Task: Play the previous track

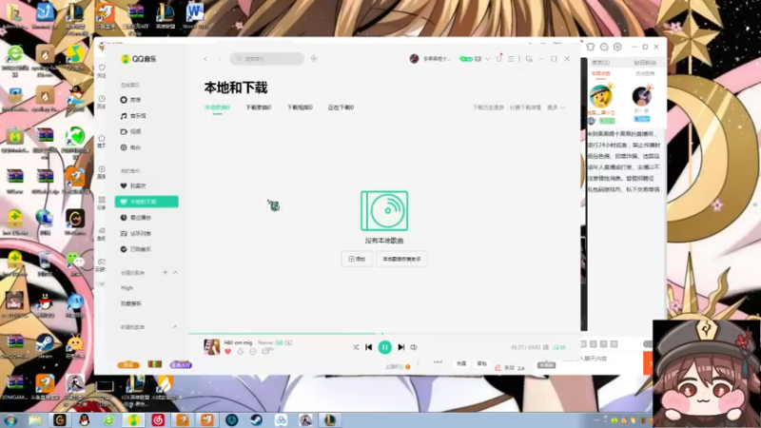Action: click(x=369, y=347)
